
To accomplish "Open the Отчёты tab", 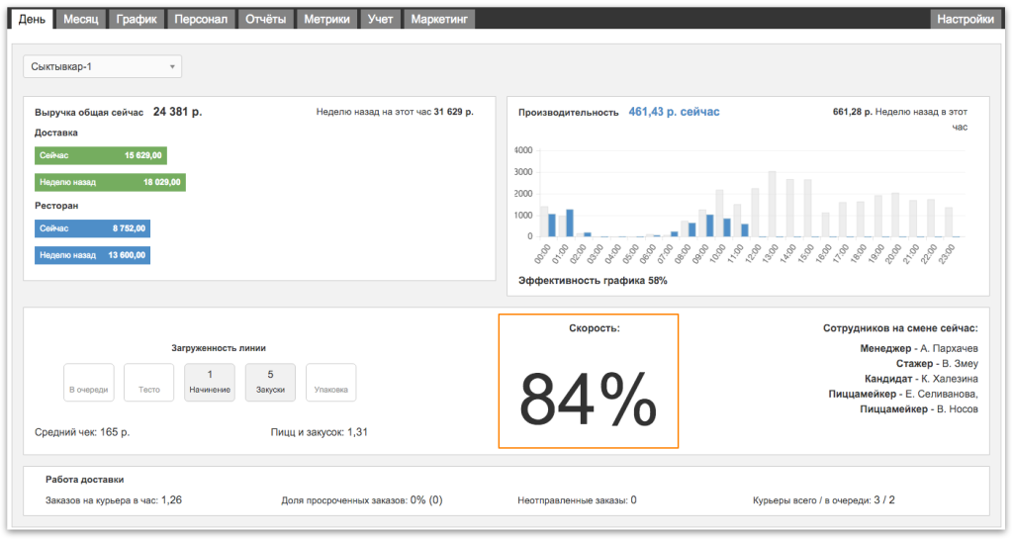I will (265, 20).
